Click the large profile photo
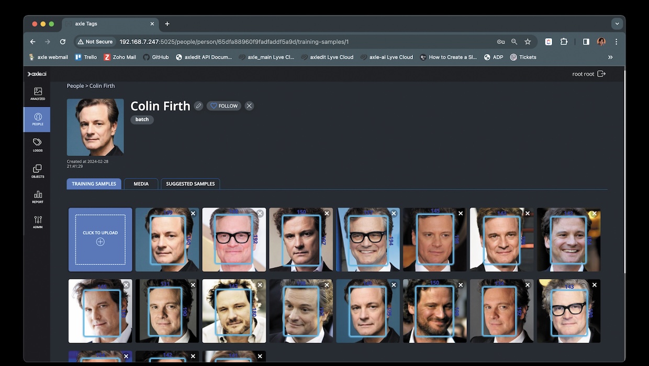This screenshot has width=649, height=366. pos(95,127)
